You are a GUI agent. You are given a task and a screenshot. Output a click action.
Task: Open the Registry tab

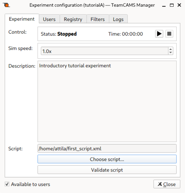click(x=73, y=19)
